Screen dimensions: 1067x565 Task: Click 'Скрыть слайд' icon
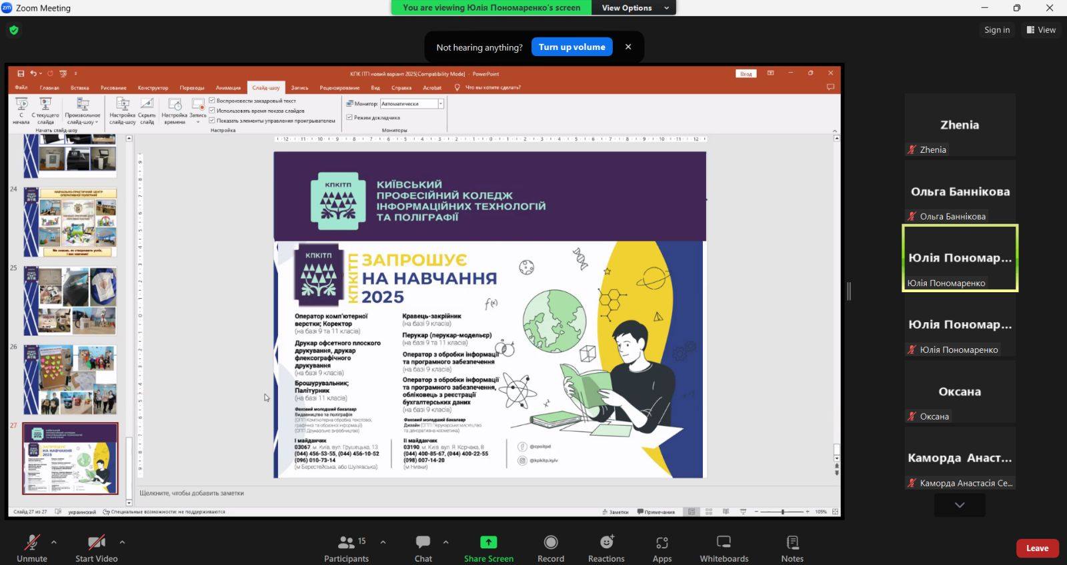[147, 104]
